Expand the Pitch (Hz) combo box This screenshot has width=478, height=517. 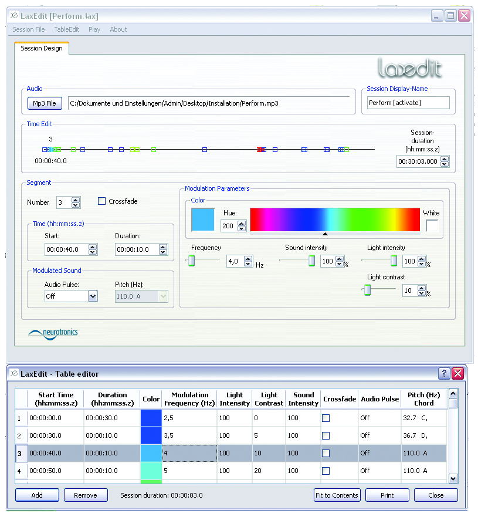tap(164, 296)
